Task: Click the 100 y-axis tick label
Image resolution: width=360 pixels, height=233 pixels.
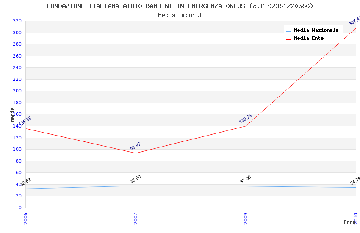Action: [17, 149]
